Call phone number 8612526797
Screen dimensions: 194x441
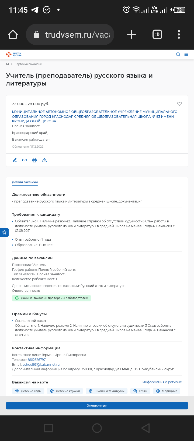click(37, 360)
